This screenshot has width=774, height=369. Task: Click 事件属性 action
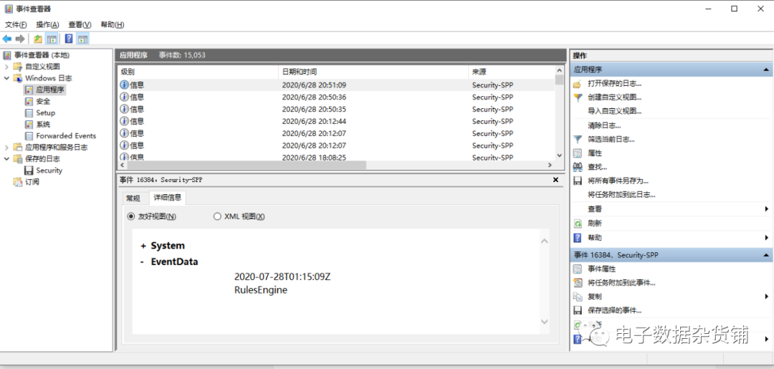click(x=601, y=269)
